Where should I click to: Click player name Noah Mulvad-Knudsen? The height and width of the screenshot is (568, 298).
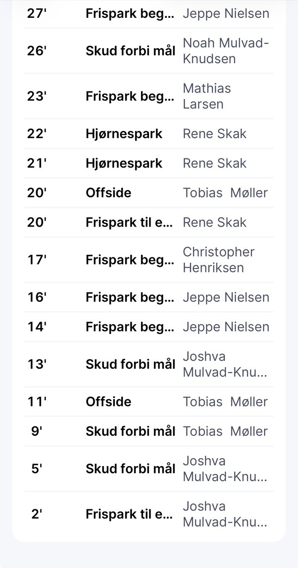click(225, 51)
